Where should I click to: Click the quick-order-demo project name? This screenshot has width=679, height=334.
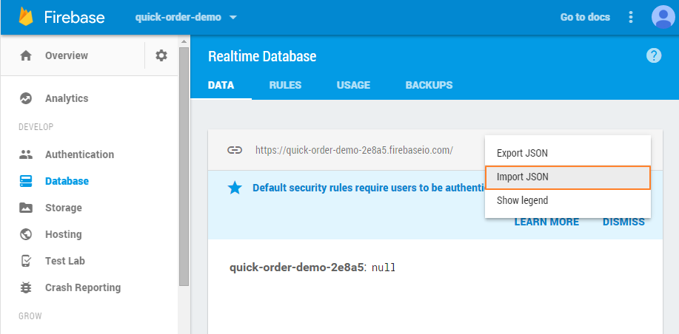178,18
